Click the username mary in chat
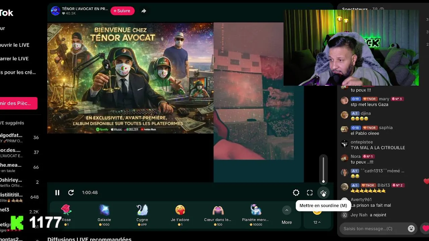Screen dimensions: 429x241 tap(384, 99)
